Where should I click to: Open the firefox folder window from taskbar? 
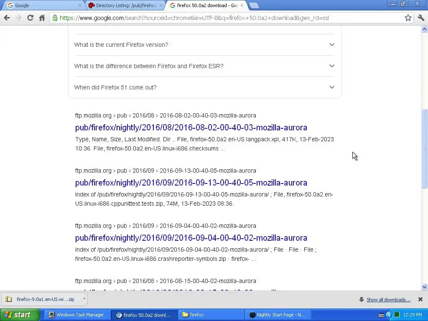[211, 315]
